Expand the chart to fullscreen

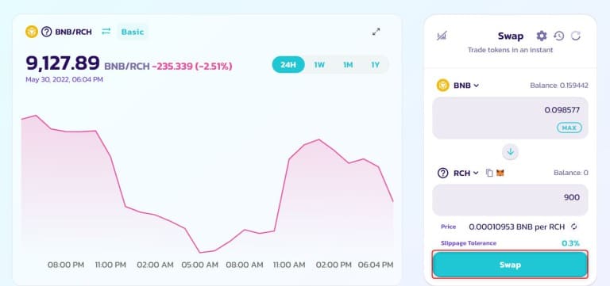[376, 32]
